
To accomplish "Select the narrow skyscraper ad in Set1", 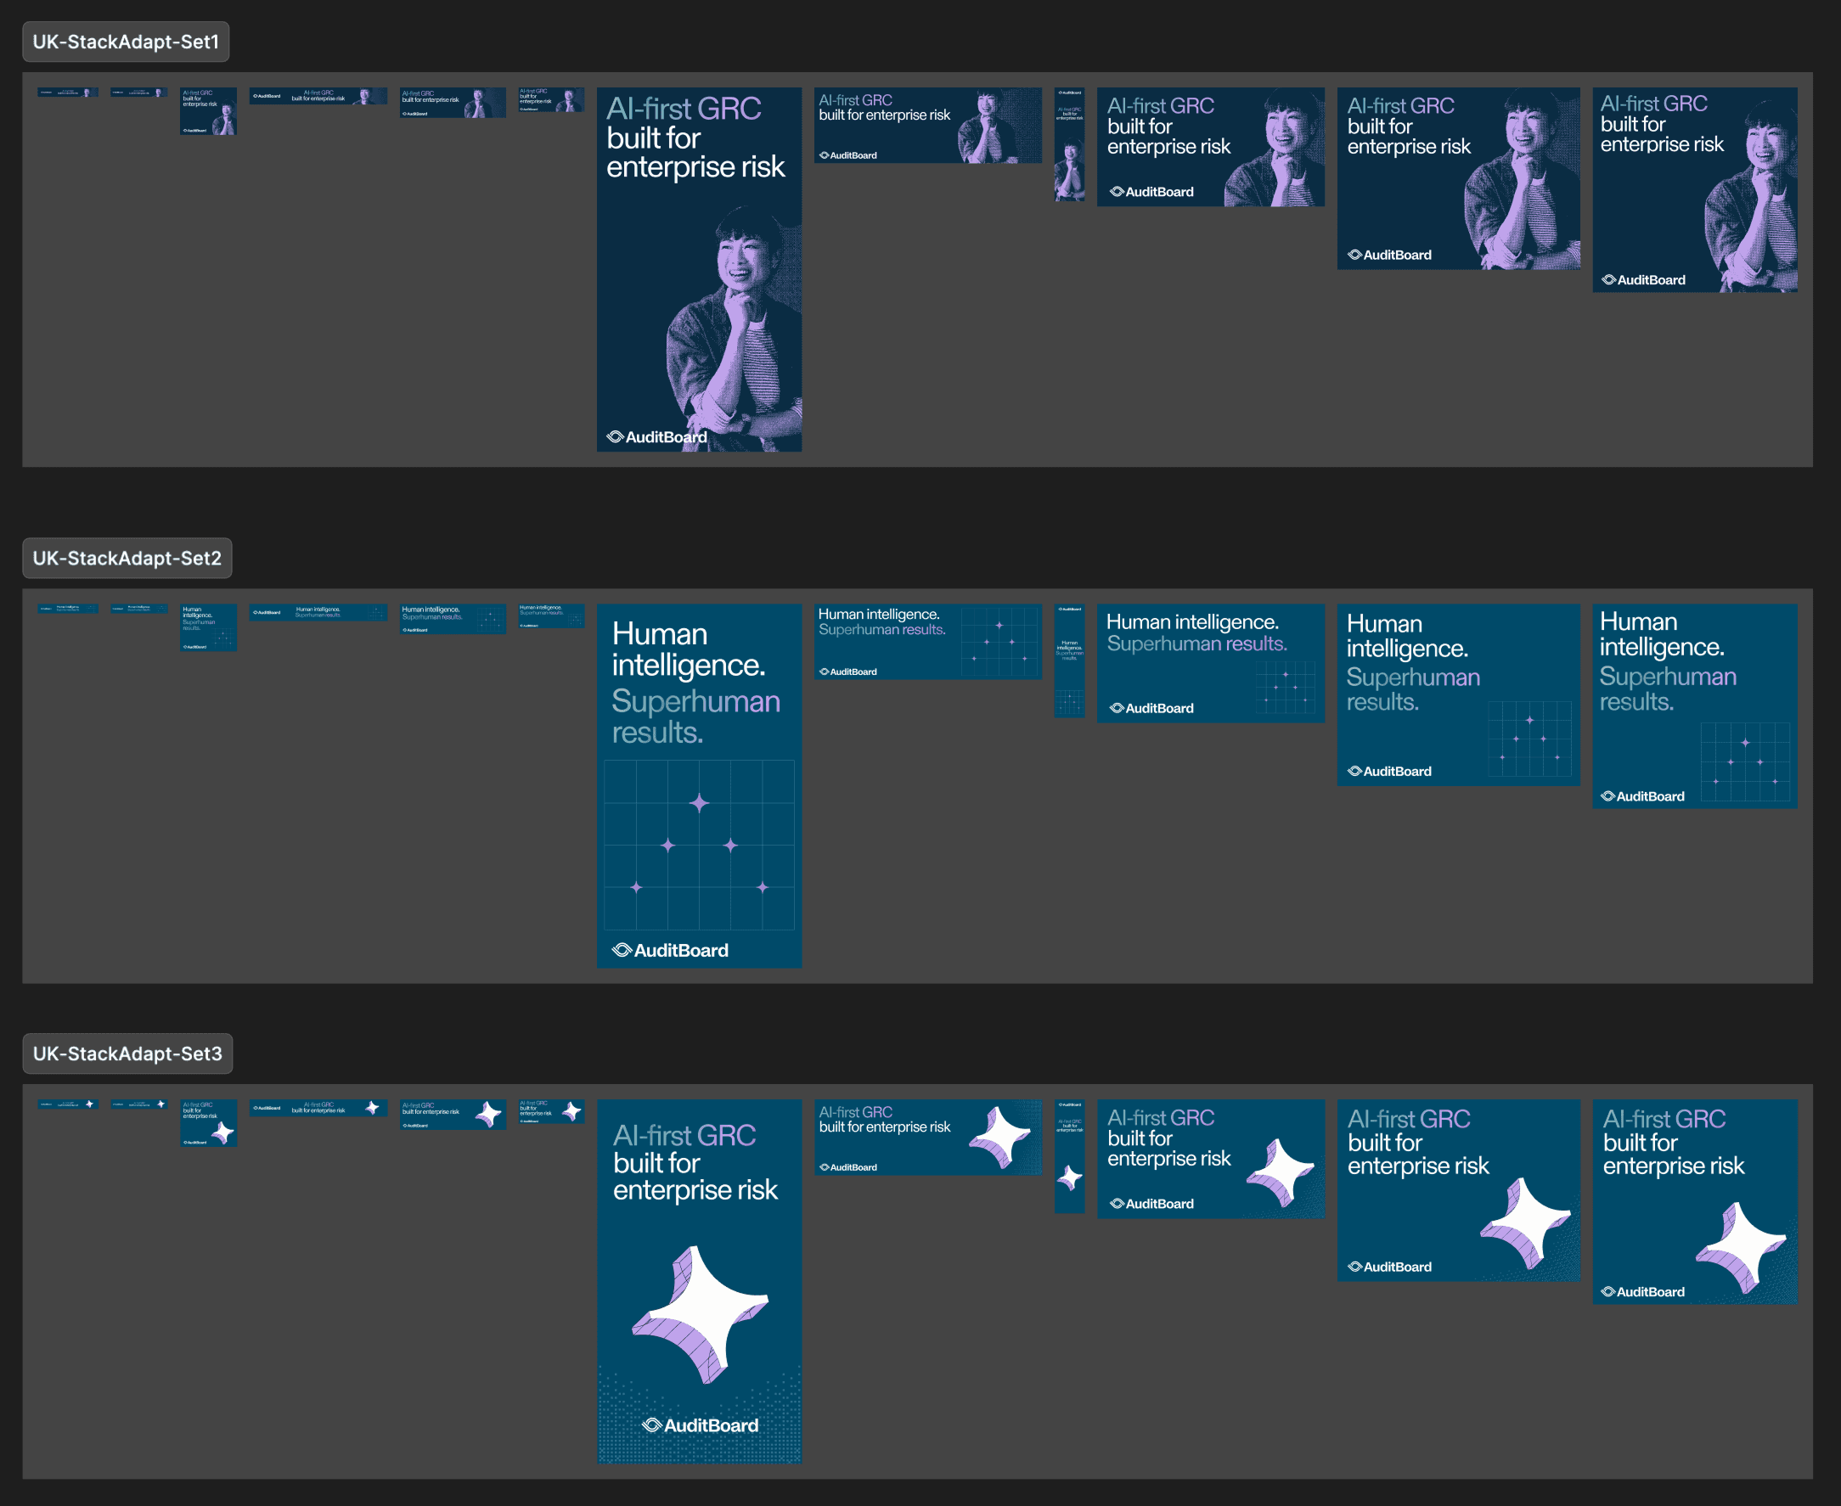I will 1070,144.
